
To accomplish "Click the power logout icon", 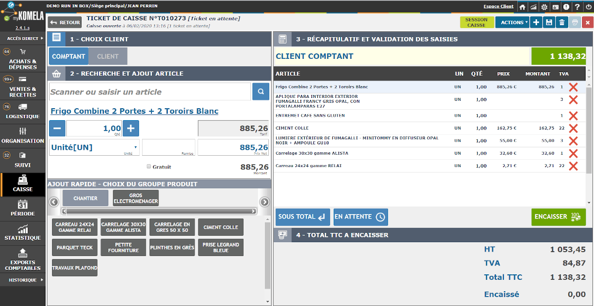I will (x=588, y=7).
